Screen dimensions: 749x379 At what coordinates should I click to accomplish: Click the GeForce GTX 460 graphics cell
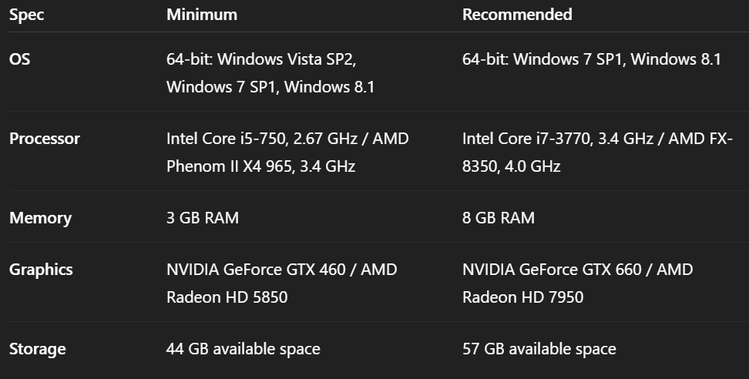pos(282,283)
